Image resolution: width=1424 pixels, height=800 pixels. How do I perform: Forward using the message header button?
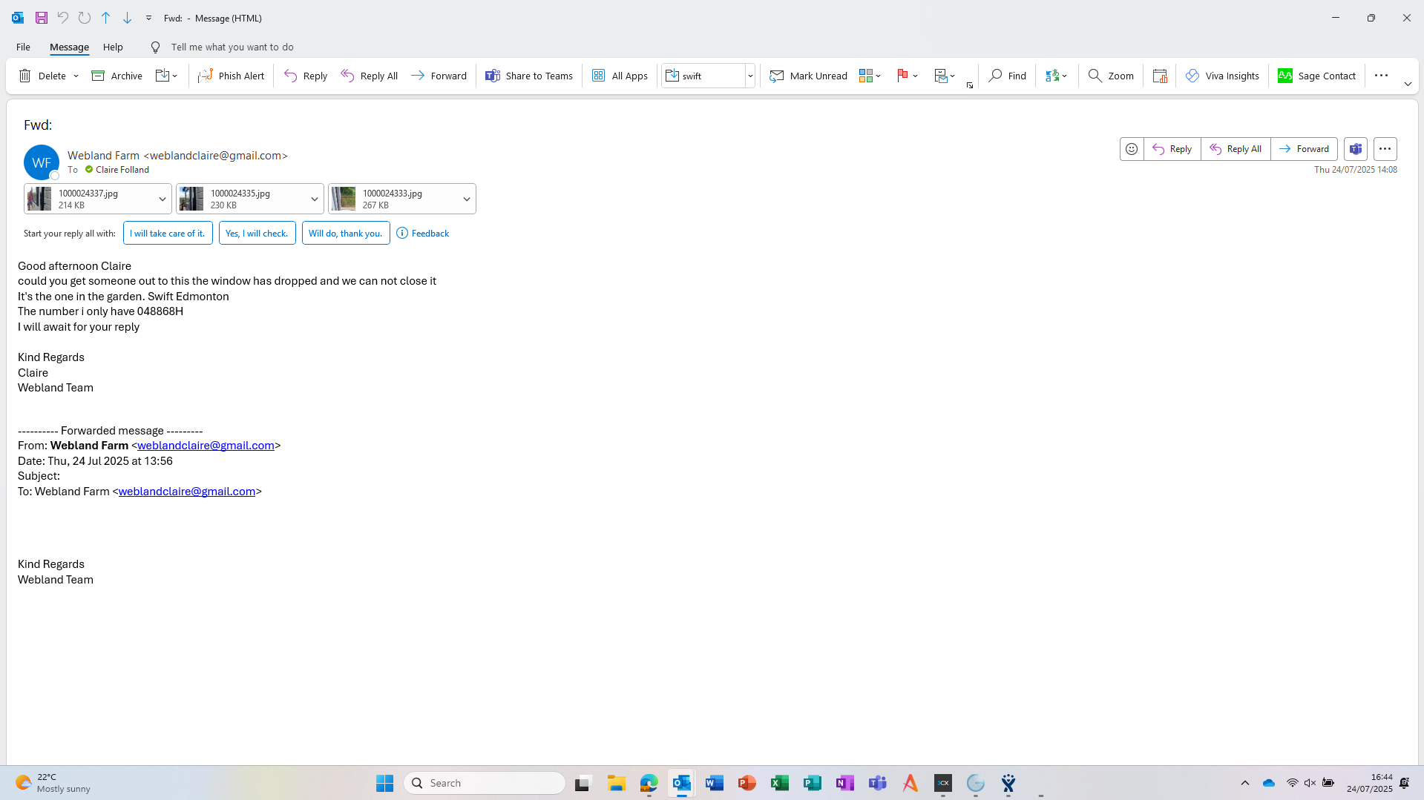coord(1304,149)
